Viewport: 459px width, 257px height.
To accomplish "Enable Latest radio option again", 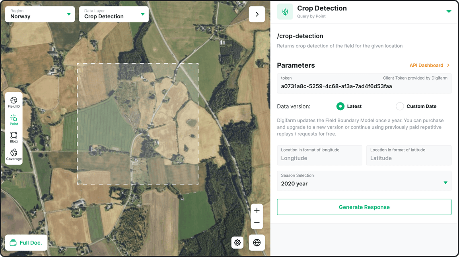I will click(340, 106).
